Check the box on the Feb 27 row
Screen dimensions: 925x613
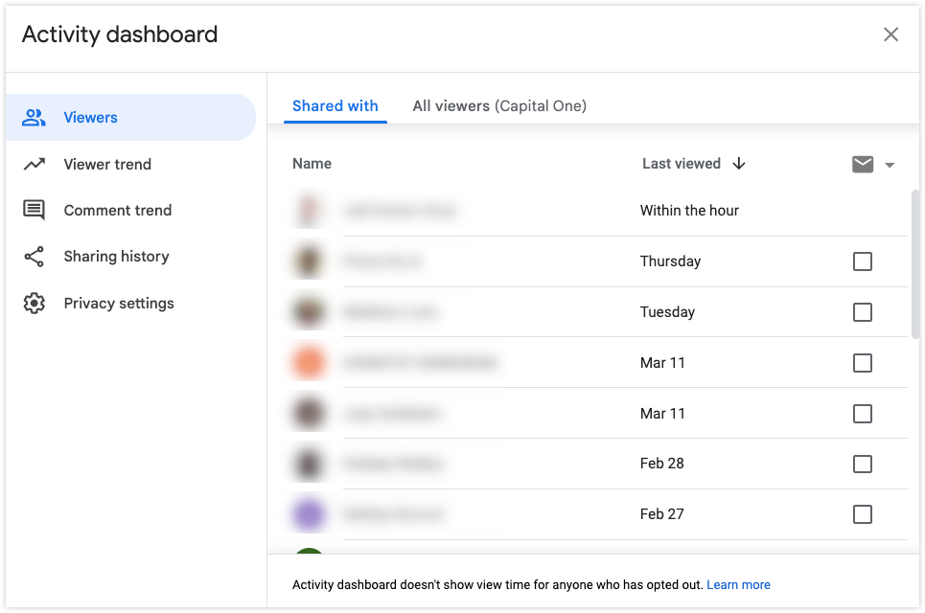click(862, 513)
